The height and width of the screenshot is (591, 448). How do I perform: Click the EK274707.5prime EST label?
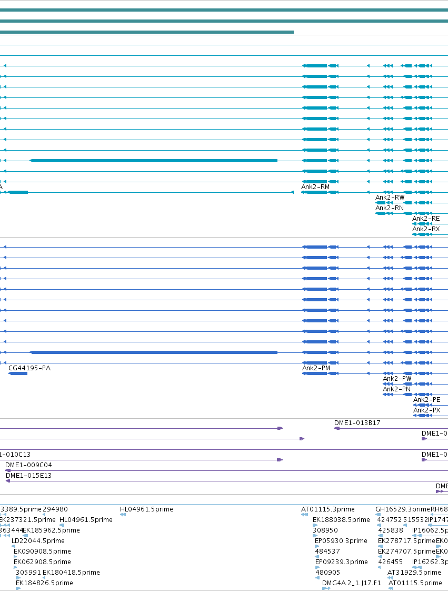coord(406,551)
